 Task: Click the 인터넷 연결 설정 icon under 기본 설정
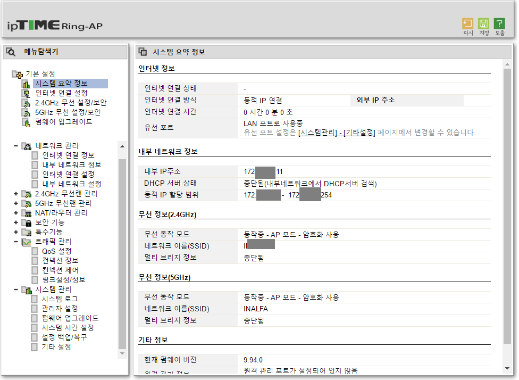(x=26, y=94)
